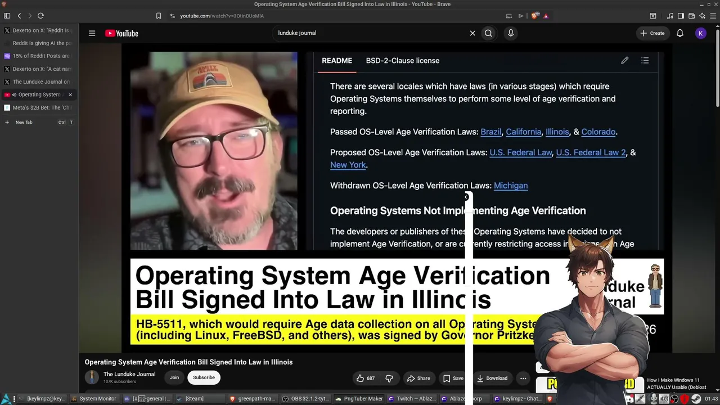This screenshot has height=405, width=720.
Task: Click the '107K subscribers' text
Action: pos(120,381)
